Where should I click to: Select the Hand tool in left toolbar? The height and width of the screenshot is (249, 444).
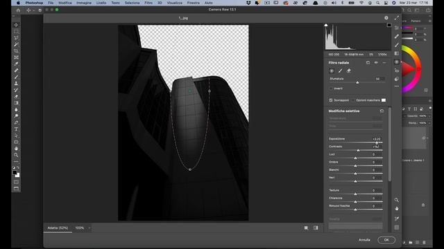(16, 149)
